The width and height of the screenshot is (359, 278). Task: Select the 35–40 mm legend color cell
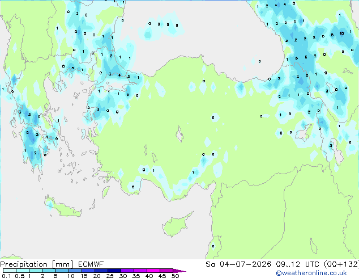click(140, 271)
